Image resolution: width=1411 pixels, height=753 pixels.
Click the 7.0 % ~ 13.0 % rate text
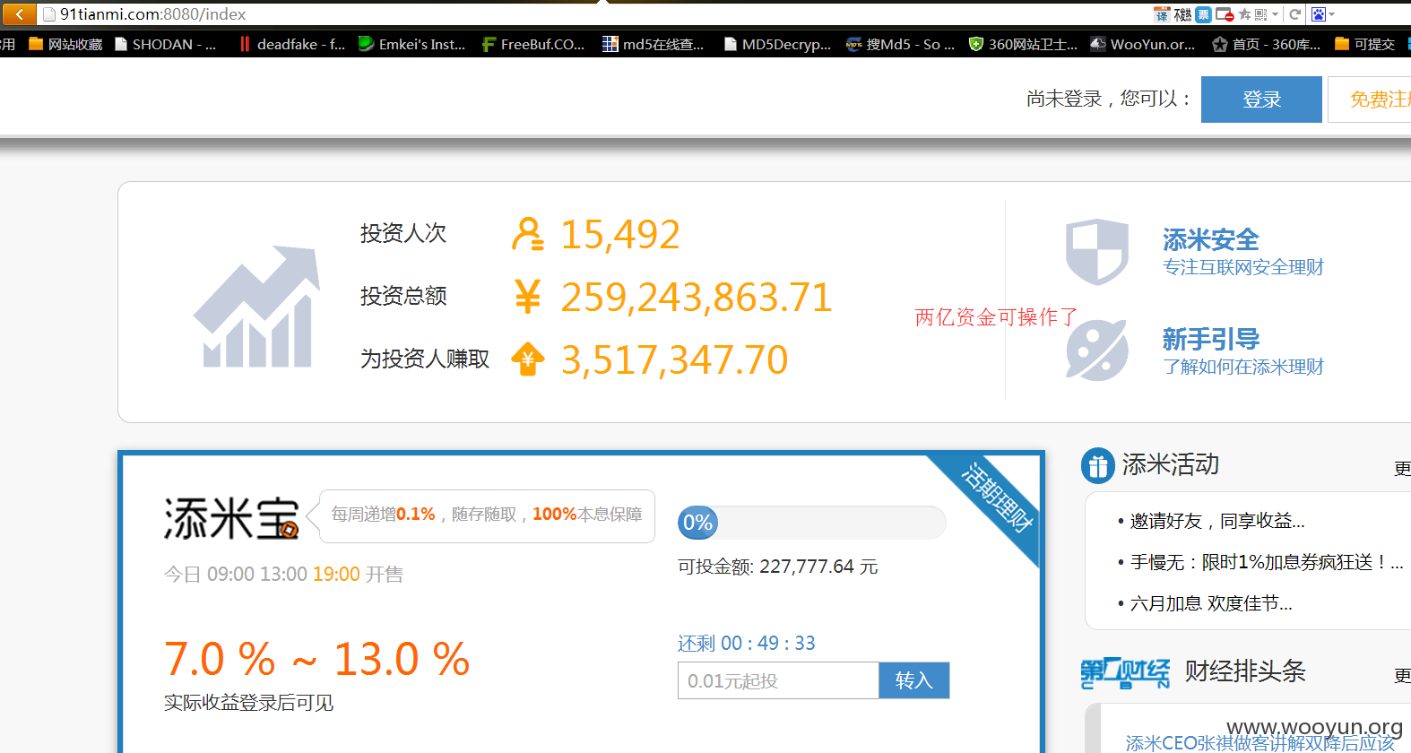(316, 659)
